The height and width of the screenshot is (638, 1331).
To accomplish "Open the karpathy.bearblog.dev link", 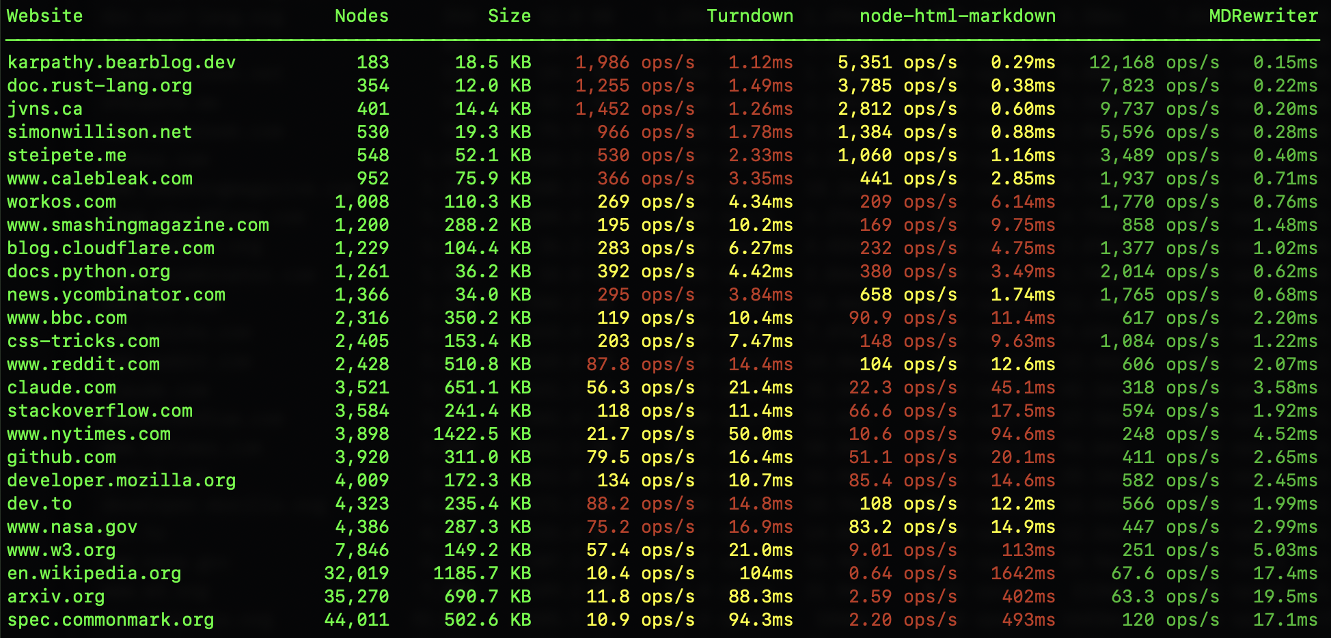I will pos(122,62).
